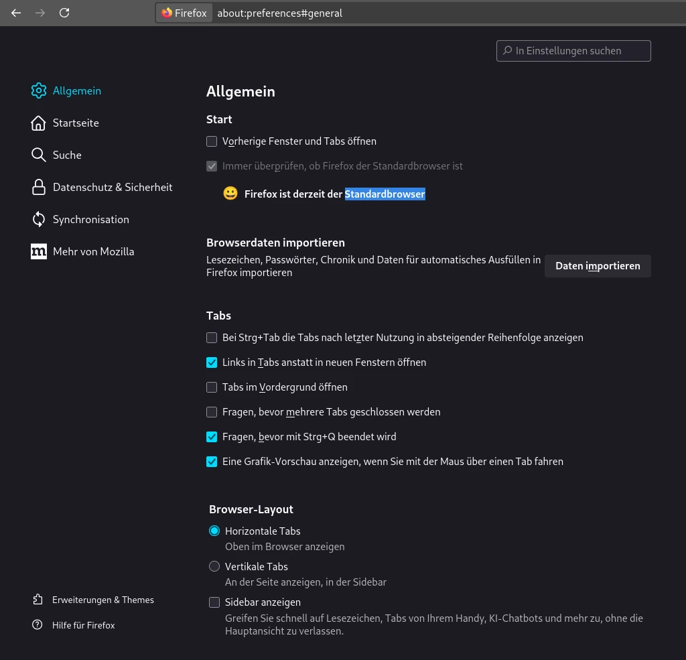Open Datenschutz & Sicherheit lock icon
Screen dimensions: 686x660
click(39, 187)
